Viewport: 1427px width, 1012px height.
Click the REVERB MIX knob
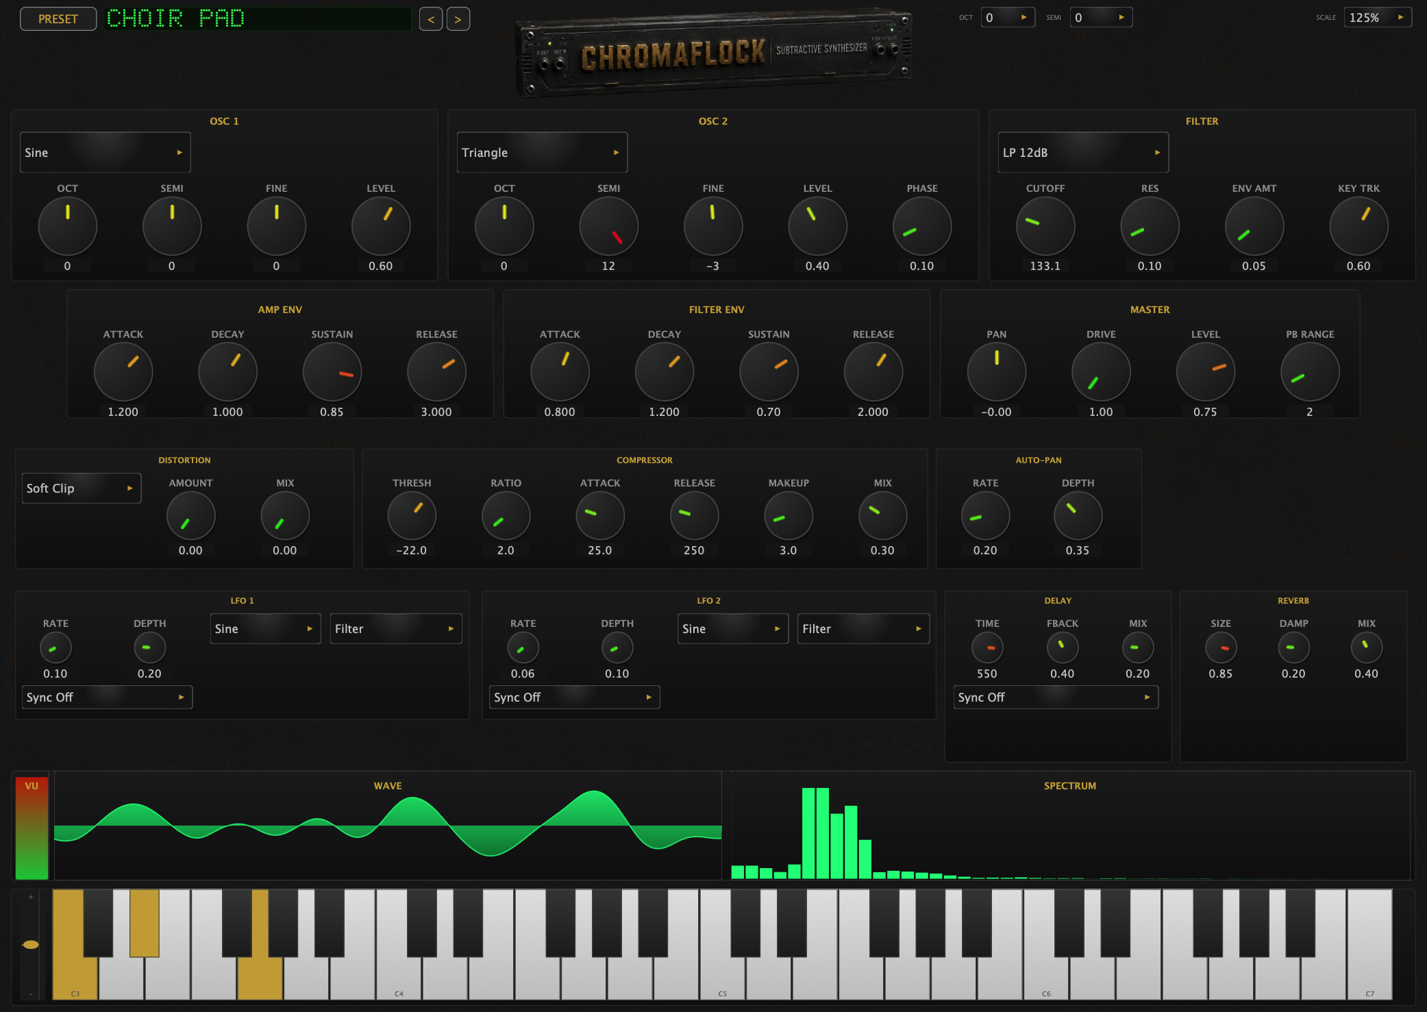[x=1367, y=647]
